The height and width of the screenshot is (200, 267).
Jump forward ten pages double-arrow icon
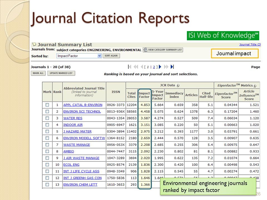point(166,67)
